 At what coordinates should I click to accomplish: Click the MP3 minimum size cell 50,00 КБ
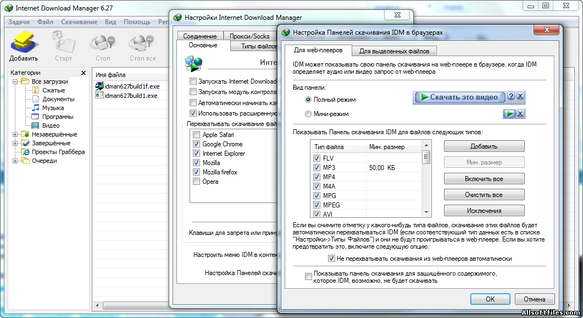[393, 168]
